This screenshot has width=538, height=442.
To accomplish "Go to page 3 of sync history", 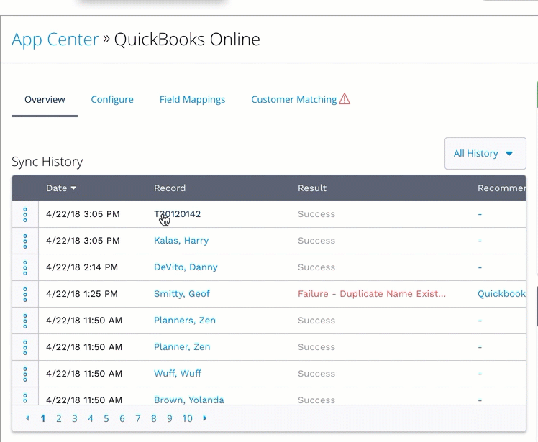I will point(75,418).
